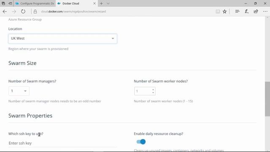Close the Docker Cloud tab
Viewport: 270px width, 152px height.
tap(94, 3)
